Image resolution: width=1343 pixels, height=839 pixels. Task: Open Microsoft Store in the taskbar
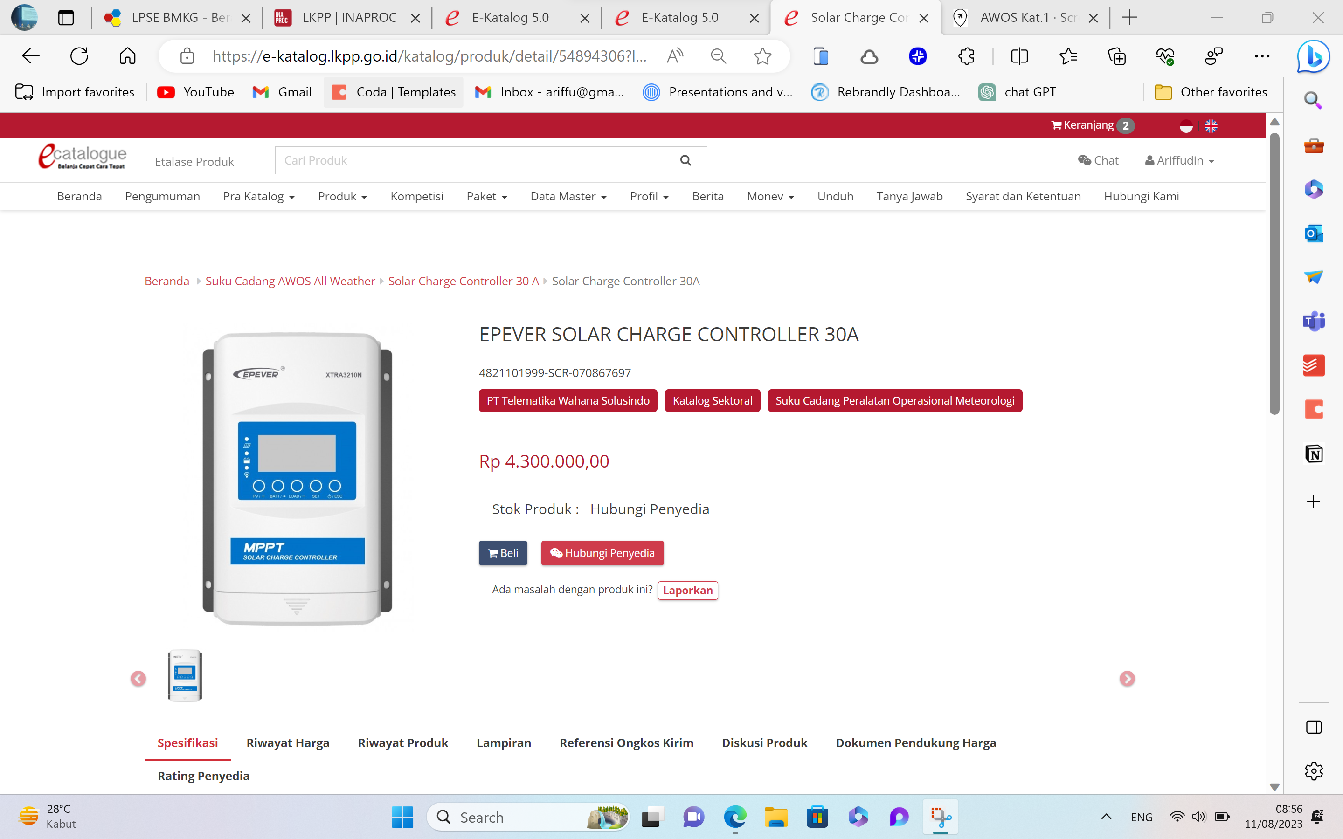(x=817, y=817)
